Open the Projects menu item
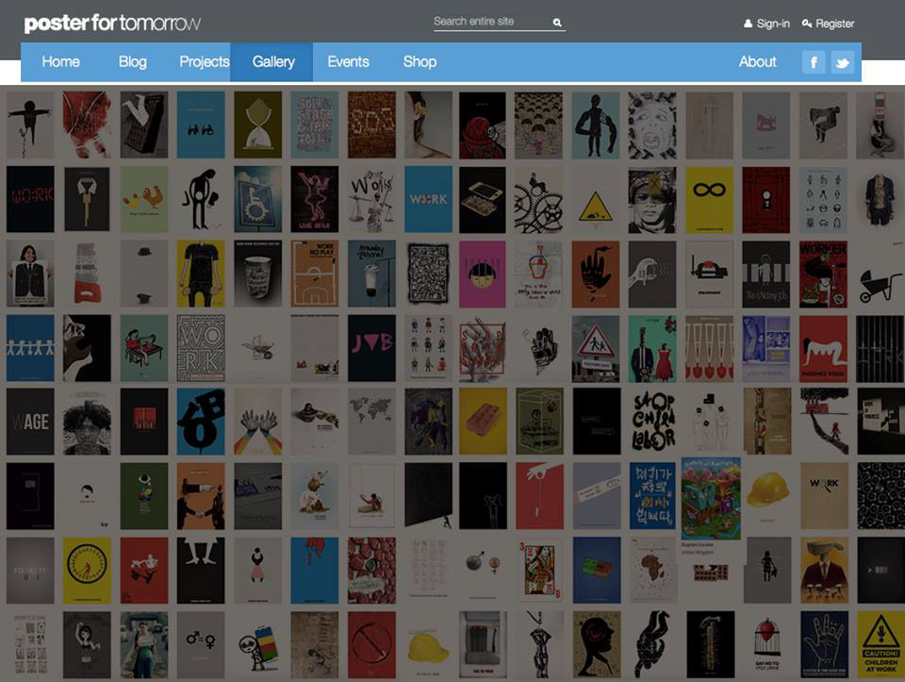This screenshot has height=682, width=905. pos(205,62)
